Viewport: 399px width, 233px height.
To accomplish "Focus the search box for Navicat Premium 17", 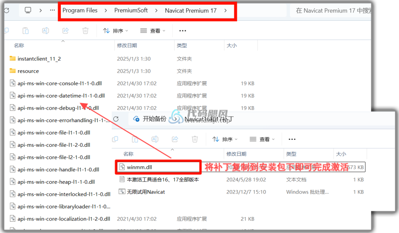I will (x=331, y=11).
